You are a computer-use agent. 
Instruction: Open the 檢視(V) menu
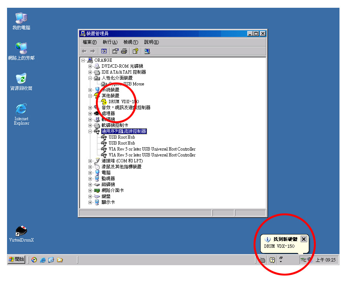[130, 42]
